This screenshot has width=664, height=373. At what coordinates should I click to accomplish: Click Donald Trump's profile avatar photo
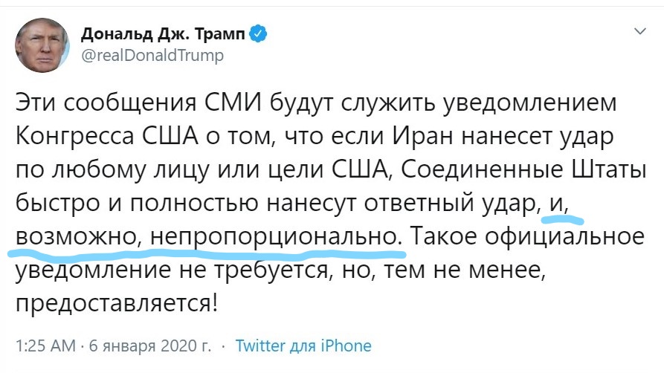click(x=39, y=44)
